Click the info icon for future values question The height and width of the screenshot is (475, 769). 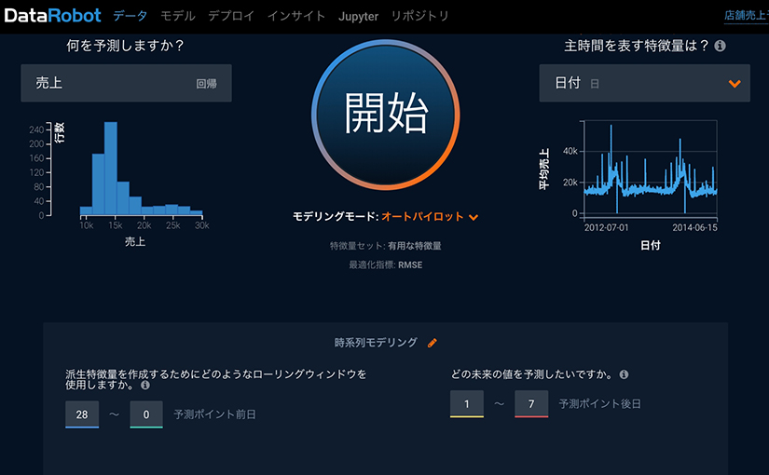pos(624,374)
